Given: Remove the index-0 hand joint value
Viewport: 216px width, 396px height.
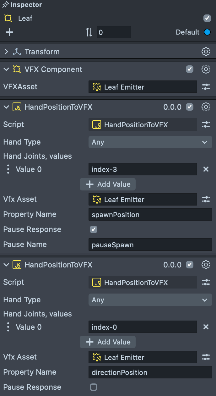Looking at the screenshot, I should pyautogui.click(x=206, y=327).
